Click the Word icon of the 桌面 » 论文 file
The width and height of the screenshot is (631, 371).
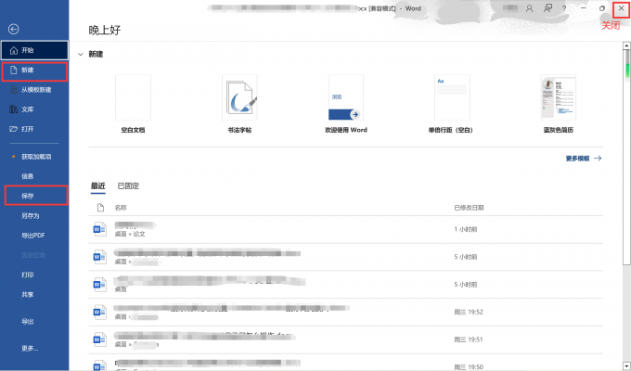tap(100, 229)
